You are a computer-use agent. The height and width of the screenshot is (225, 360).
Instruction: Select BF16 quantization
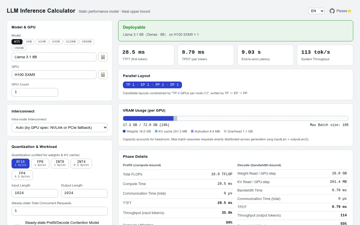pos(21,163)
